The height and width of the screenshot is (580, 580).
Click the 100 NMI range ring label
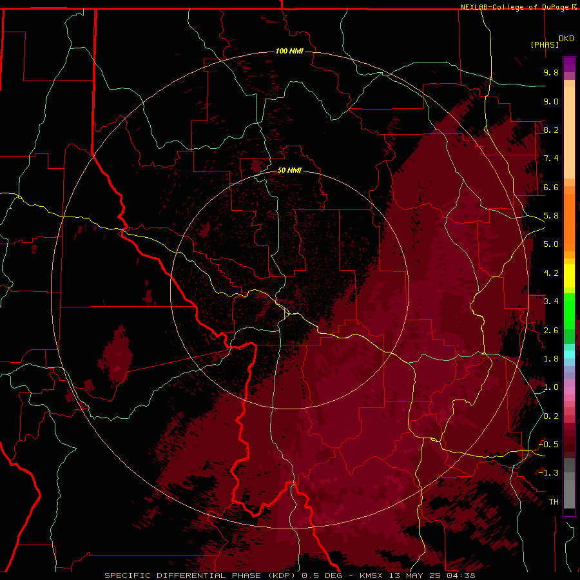[289, 51]
